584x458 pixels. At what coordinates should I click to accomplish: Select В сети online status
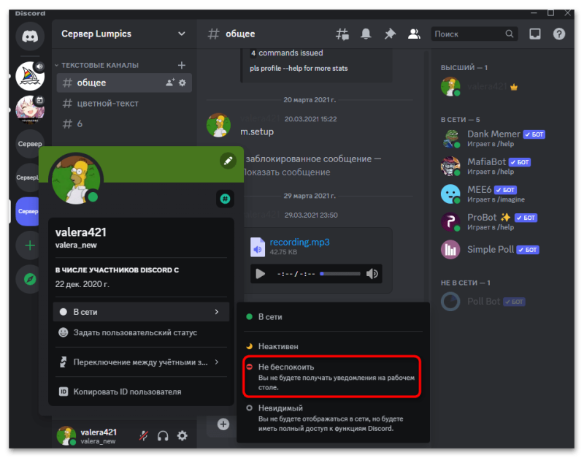tap(333, 317)
